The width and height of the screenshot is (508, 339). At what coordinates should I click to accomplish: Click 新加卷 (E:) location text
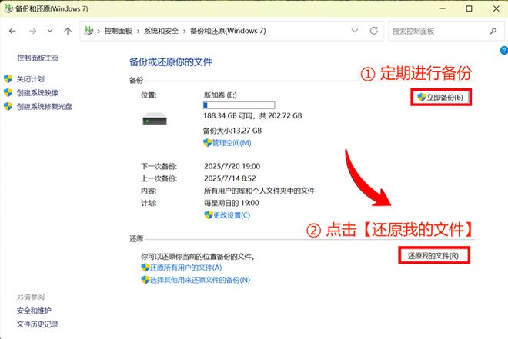(x=220, y=95)
